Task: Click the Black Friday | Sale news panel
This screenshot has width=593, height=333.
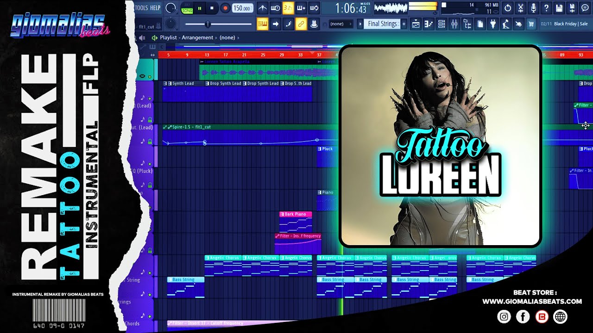Action: coord(565,24)
